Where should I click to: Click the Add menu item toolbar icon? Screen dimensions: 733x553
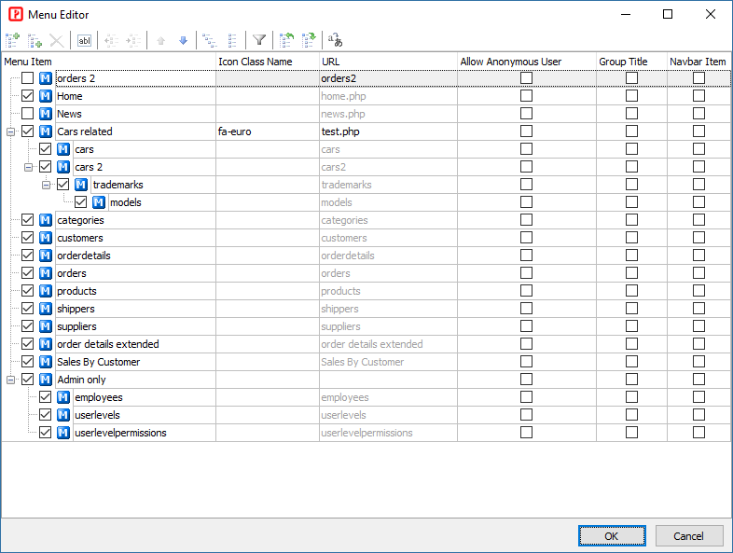[x=13, y=40]
